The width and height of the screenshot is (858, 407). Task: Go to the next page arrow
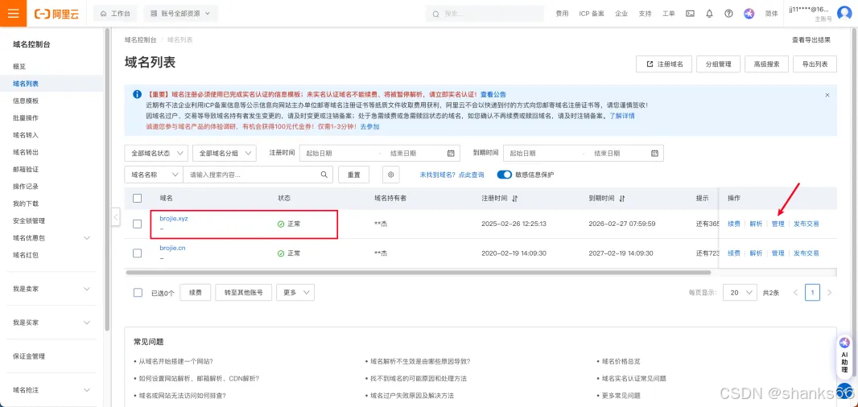[x=830, y=293]
